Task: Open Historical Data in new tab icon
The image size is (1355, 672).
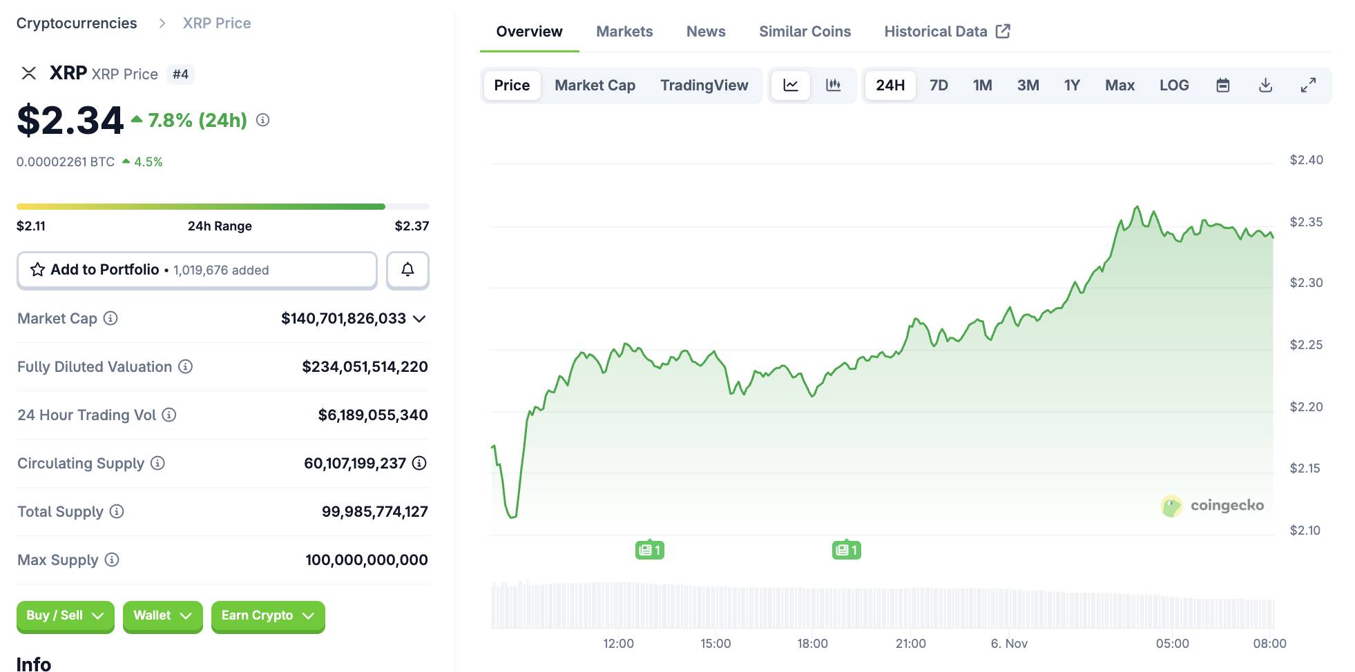Action: (1004, 30)
